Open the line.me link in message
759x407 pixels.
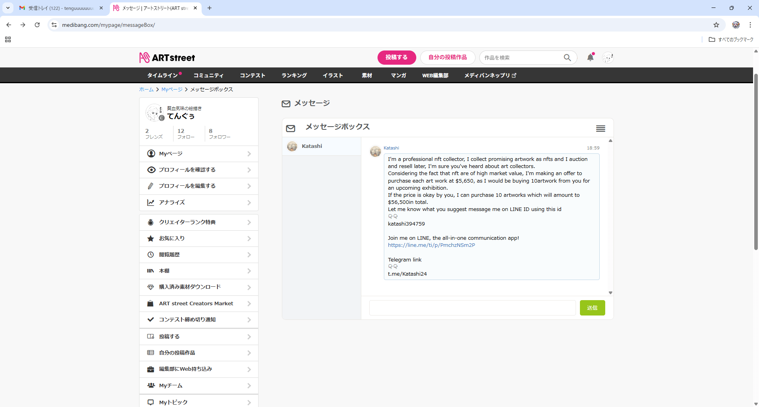tap(431, 245)
